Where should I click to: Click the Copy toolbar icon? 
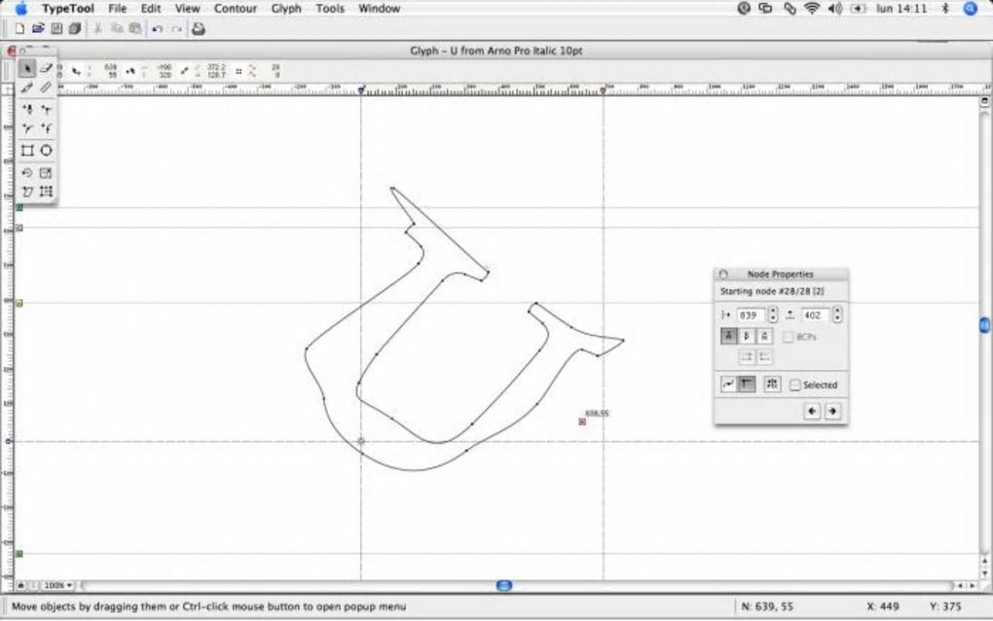click(117, 28)
